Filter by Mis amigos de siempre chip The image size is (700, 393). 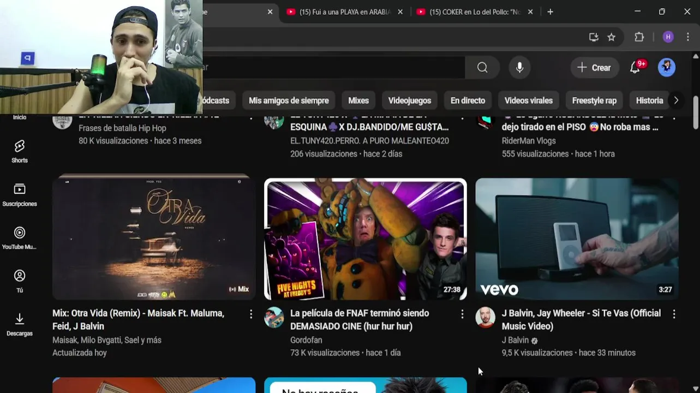click(289, 100)
